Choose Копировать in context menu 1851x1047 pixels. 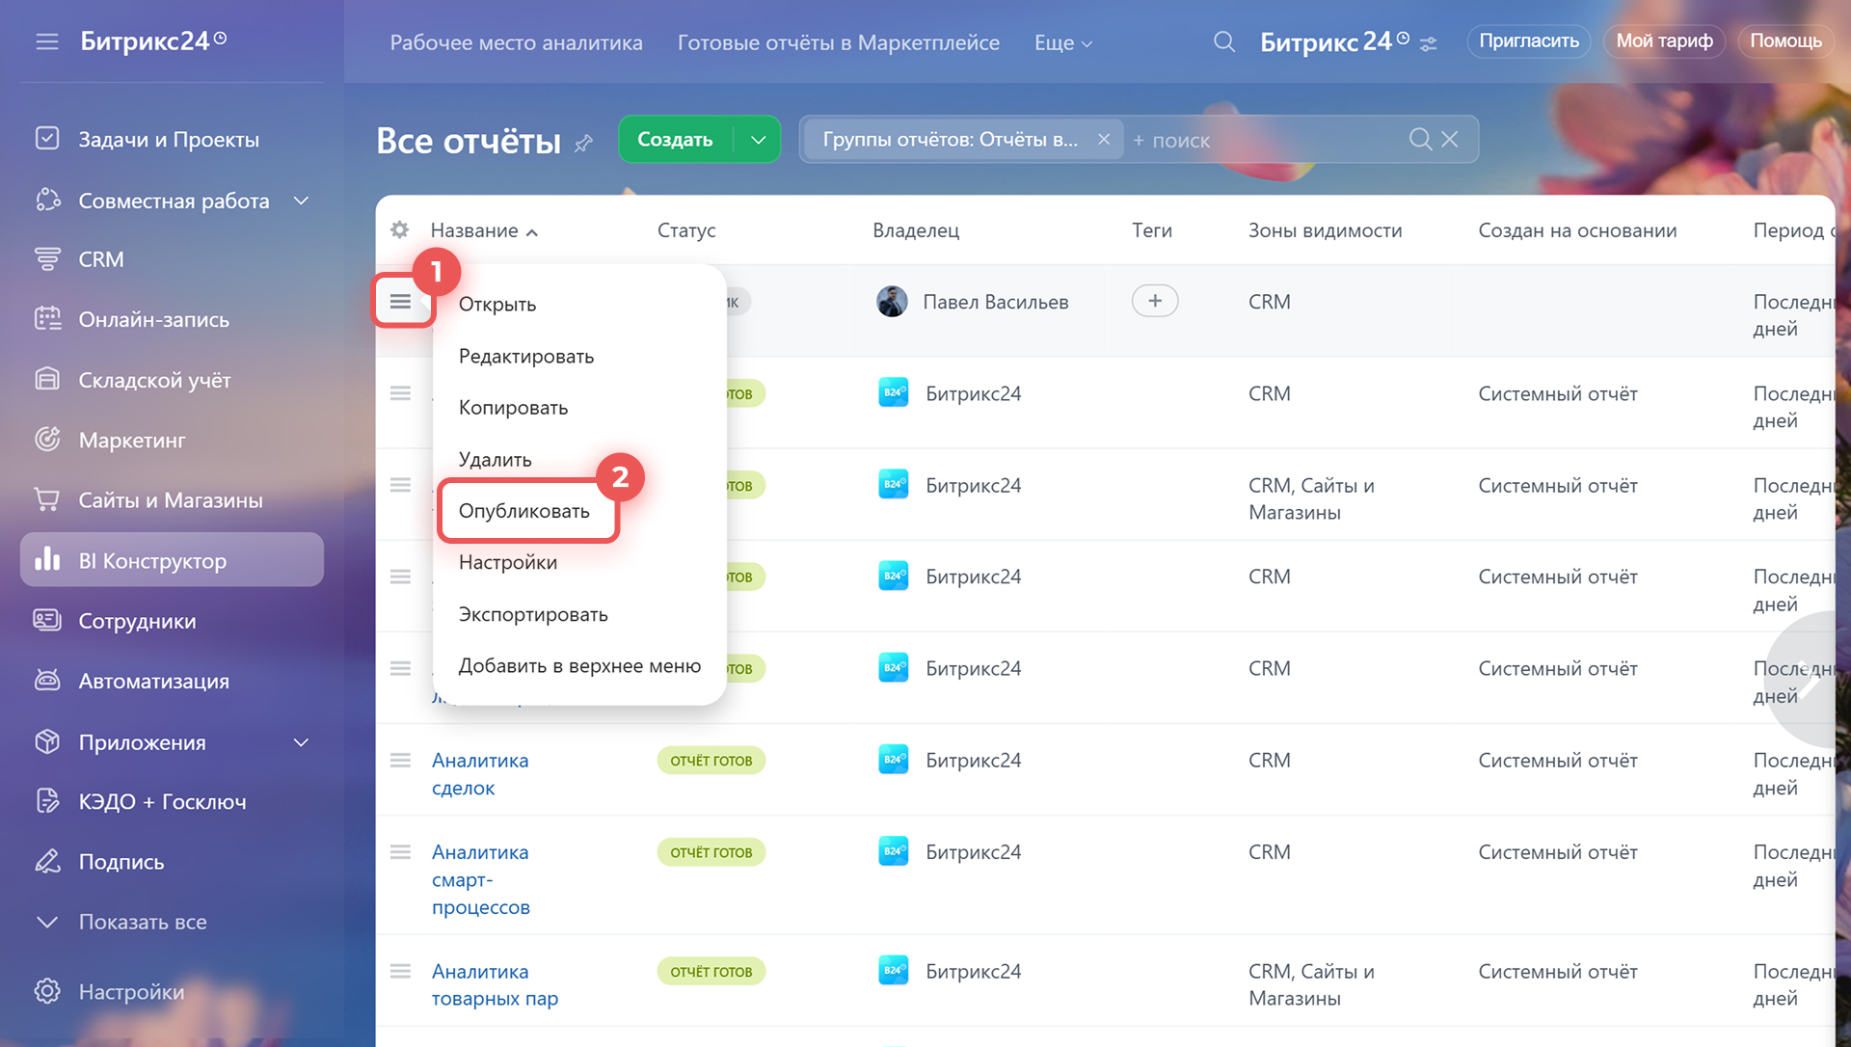pyautogui.click(x=513, y=408)
